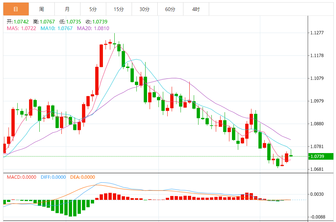
Task: Click the MA5: 1.0722 indicator label
Action: 21,28
